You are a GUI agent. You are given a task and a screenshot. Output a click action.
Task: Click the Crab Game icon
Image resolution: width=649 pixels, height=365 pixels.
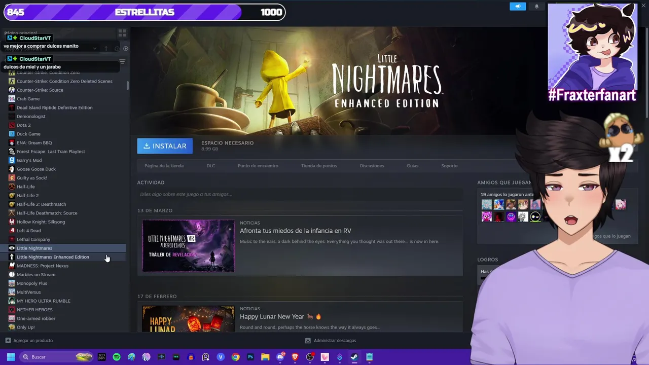tap(12, 99)
